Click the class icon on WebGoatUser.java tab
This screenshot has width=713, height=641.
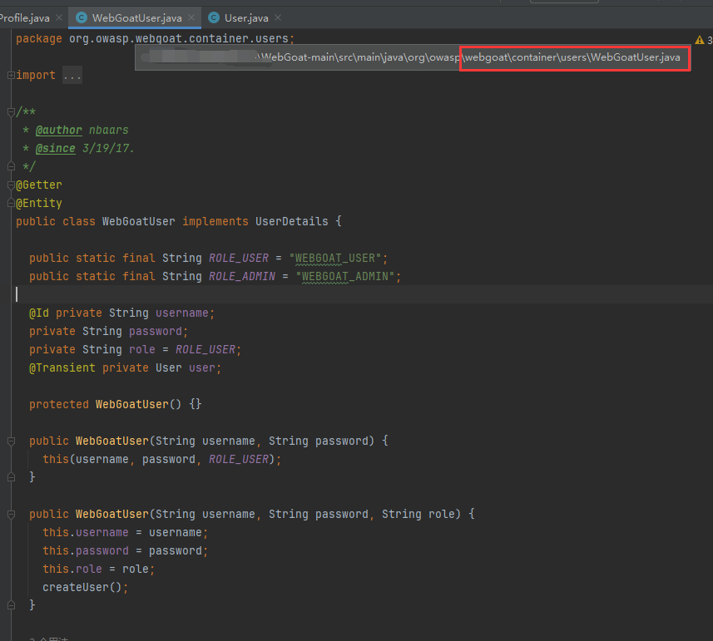click(82, 17)
